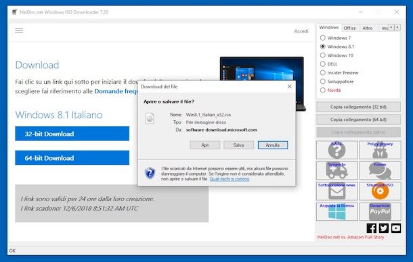Open Quali rischi si corrono link
Image resolution: width=413 pixels, height=262 pixels.
pyautogui.click(x=230, y=179)
